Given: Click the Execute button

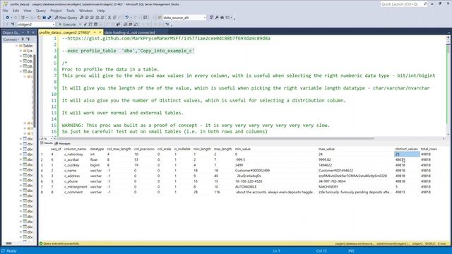Looking at the screenshot, I should [67, 25].
